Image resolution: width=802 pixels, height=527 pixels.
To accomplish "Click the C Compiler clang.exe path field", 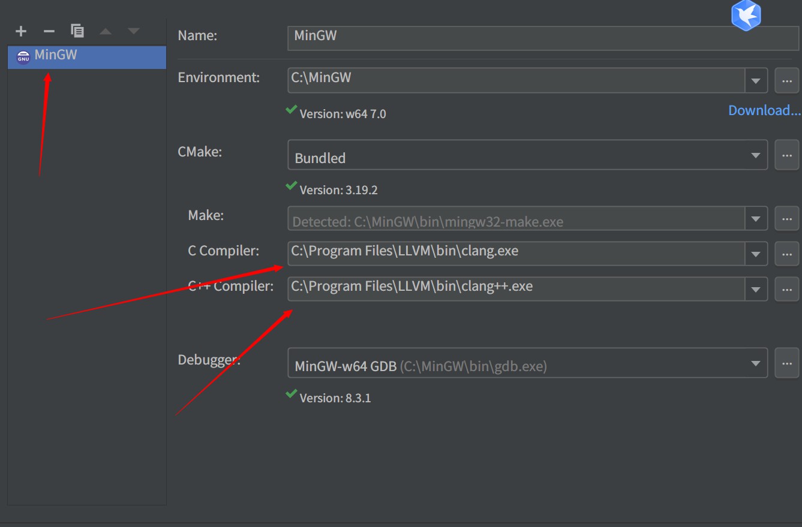I will (516, 253).
